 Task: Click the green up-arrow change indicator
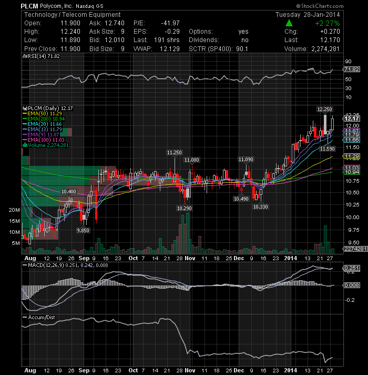(289, 23)
